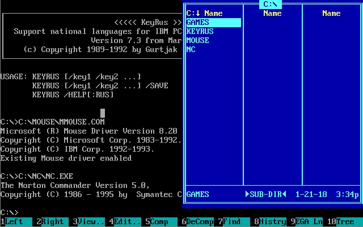Click the 3View.. function key button
This screenshot has width=363, height=227.
88,222
